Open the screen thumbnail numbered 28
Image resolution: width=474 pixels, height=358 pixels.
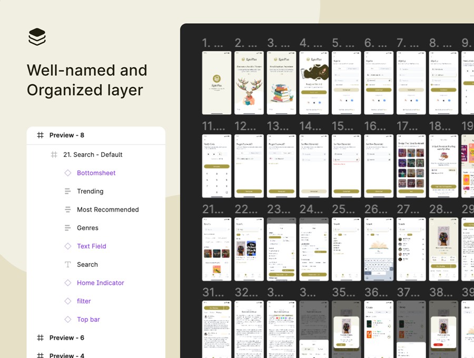click(443, 248)
